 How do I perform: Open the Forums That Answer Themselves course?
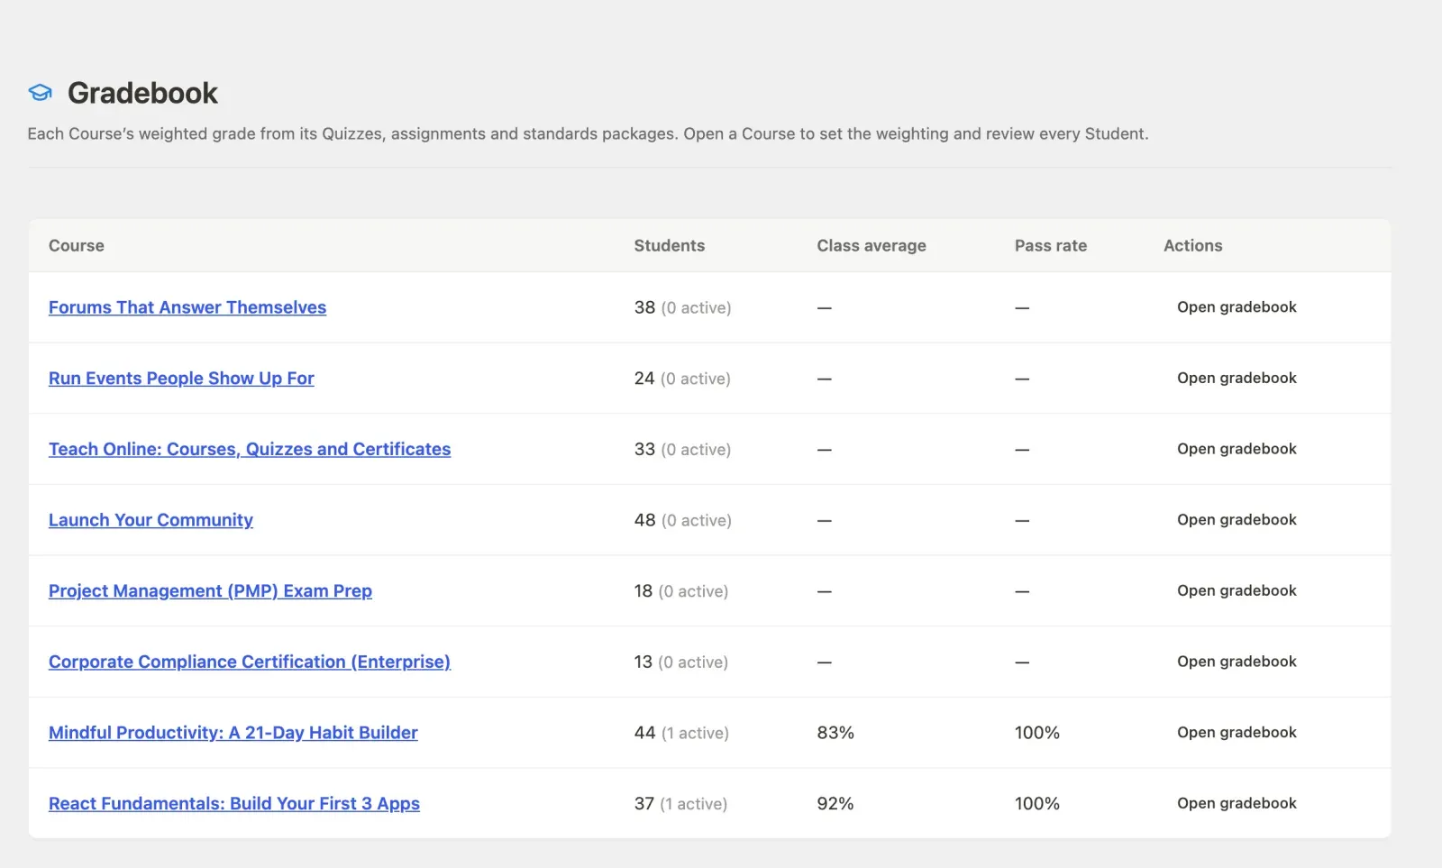(x=187, y=307)
